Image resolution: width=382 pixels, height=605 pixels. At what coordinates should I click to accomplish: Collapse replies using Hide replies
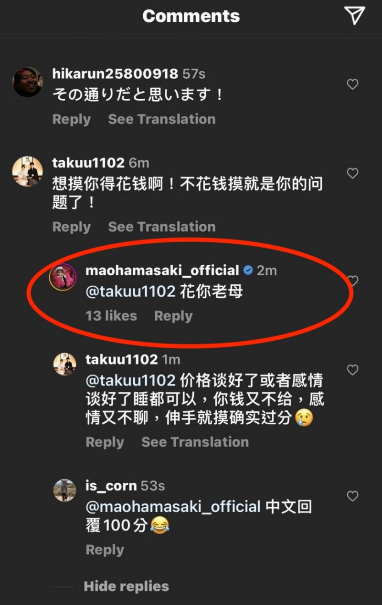point(127,586)
